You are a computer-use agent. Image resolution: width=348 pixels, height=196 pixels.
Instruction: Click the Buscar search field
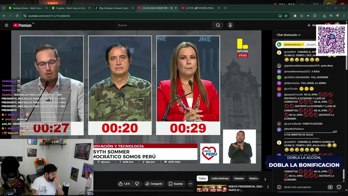click(x=164, y=25)
